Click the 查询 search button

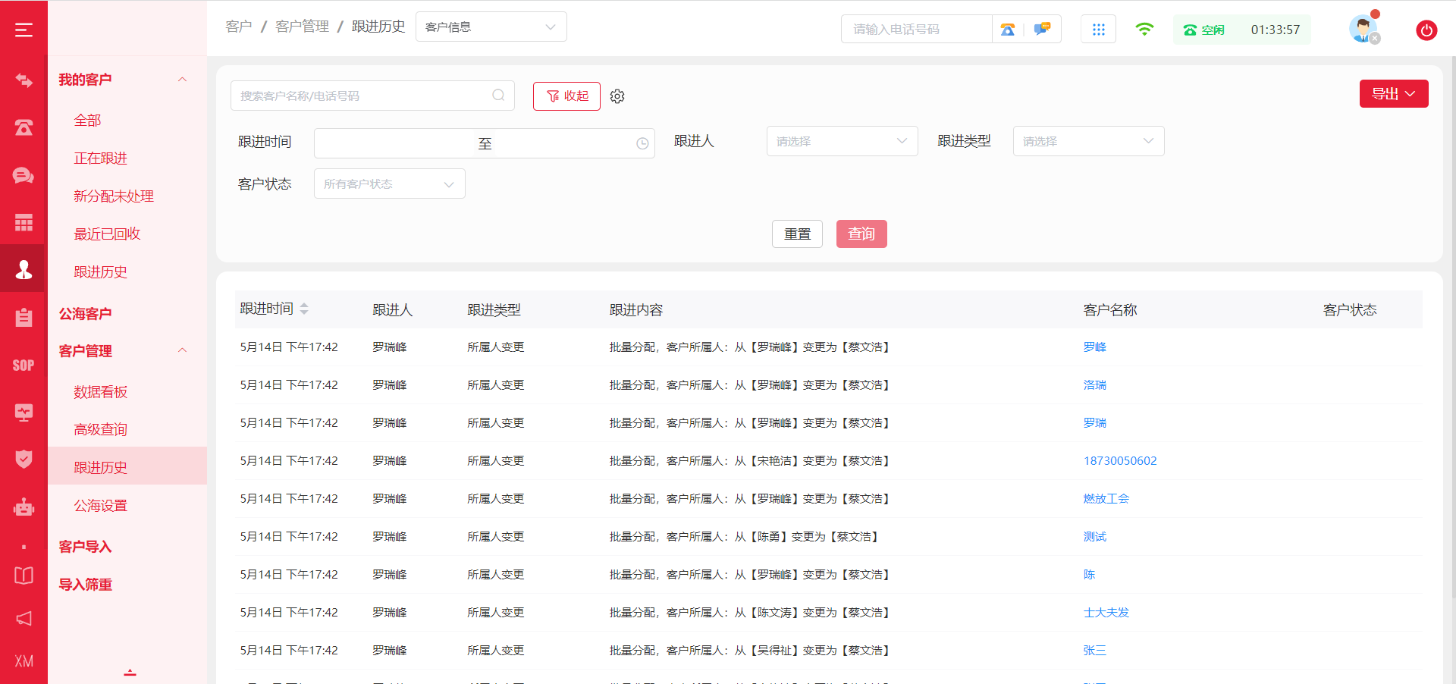(861, 234)
